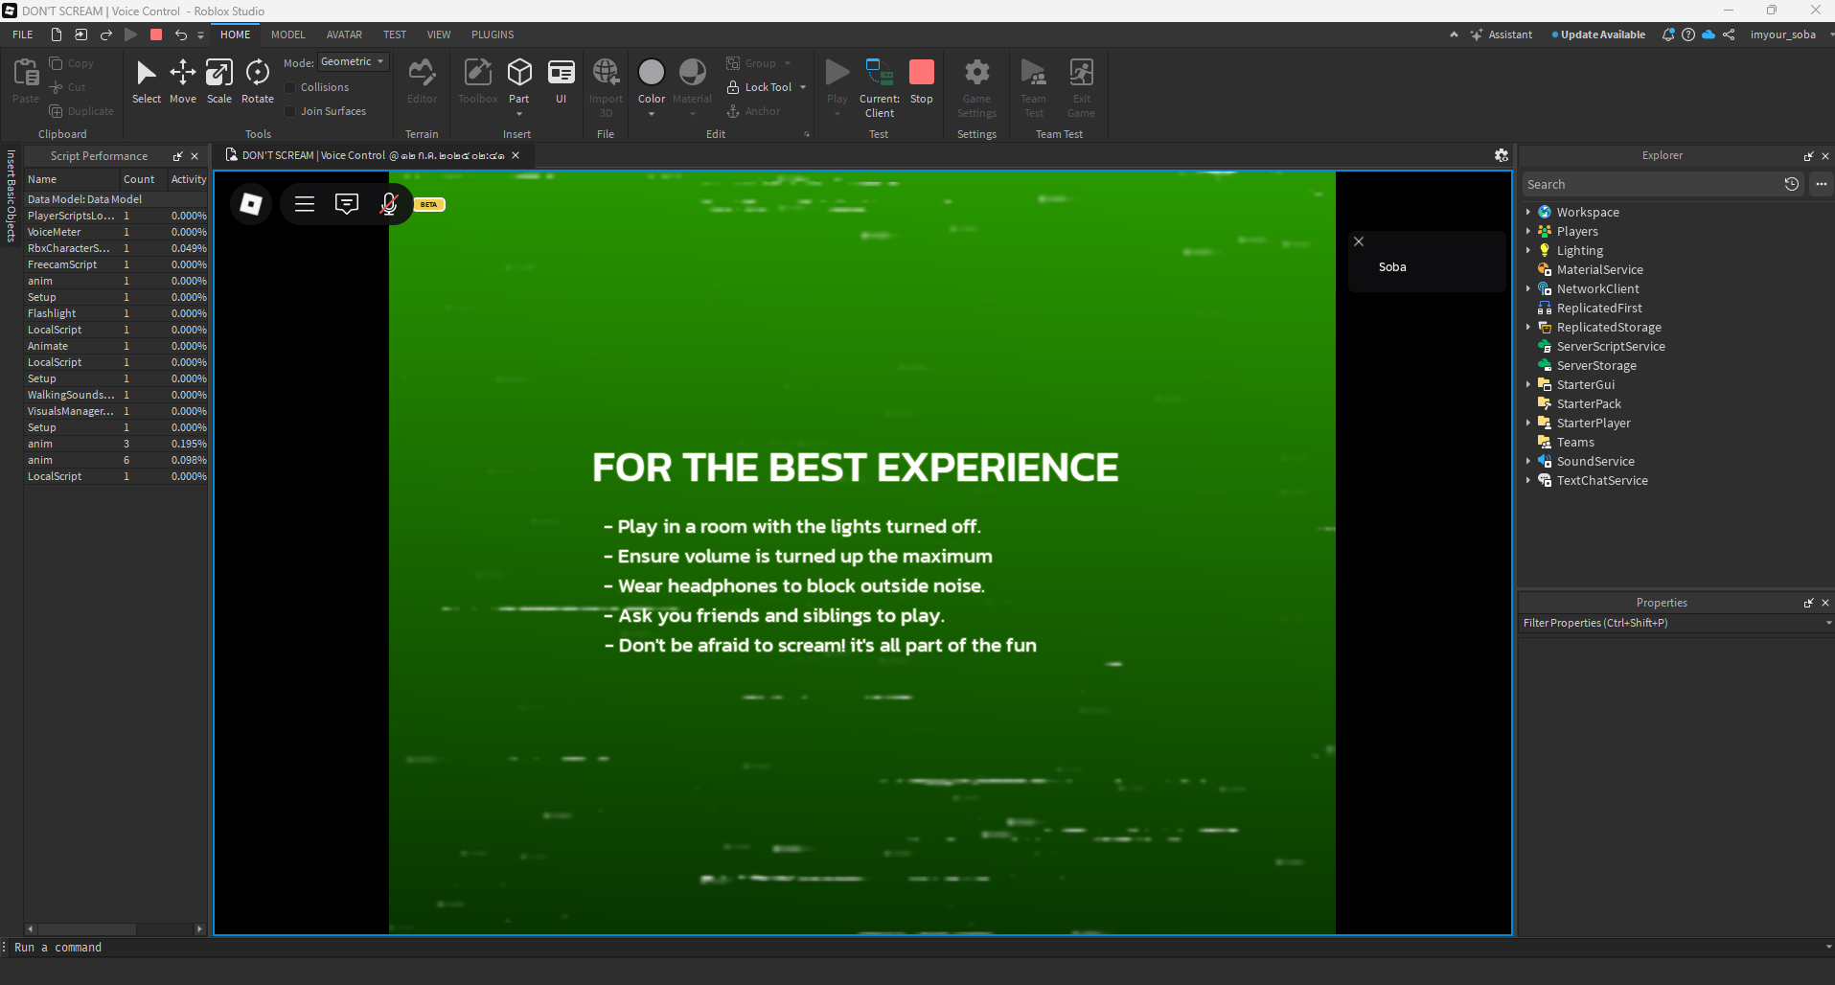
Task: Click the Color swatch tool
Action: click(x=652, y=74)
